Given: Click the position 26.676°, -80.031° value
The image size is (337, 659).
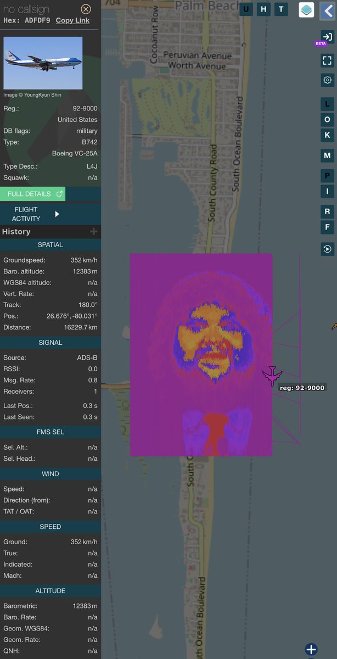Looking at the screenshot, I should pos(72,316).
